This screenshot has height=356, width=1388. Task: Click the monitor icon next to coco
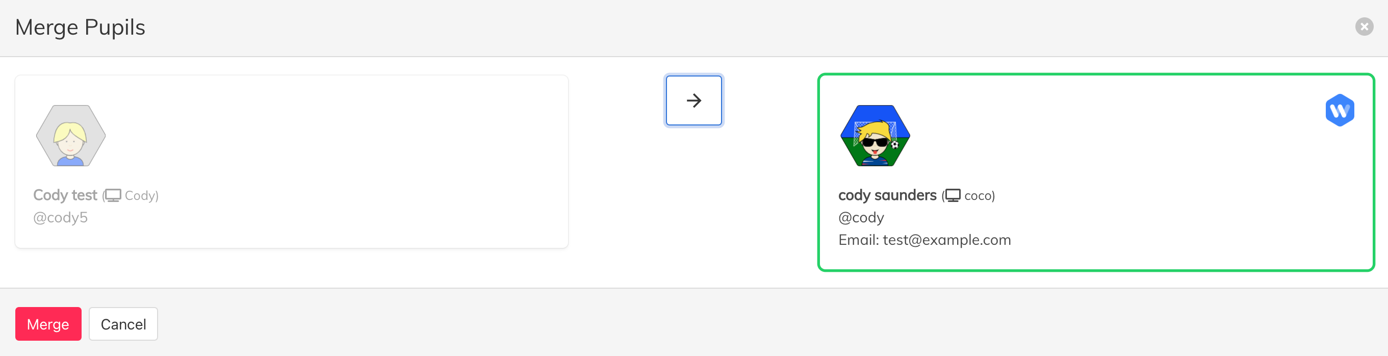pos(952,195)
